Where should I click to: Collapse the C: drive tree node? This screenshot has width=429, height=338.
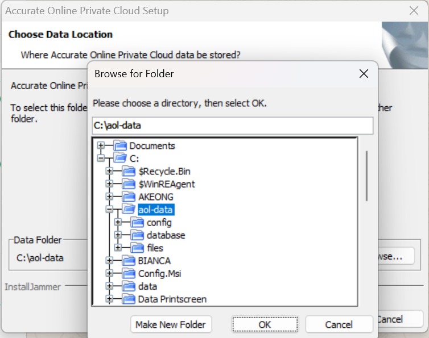click(101, 158)
